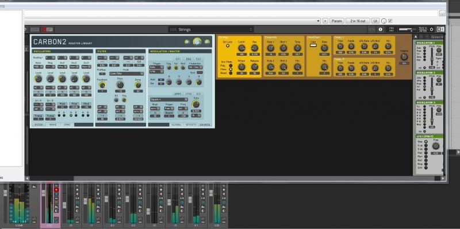This screenshot has height=229, width=460.
Task: Click the Reaktor audio engine power icon
Action: click(432, 29)
